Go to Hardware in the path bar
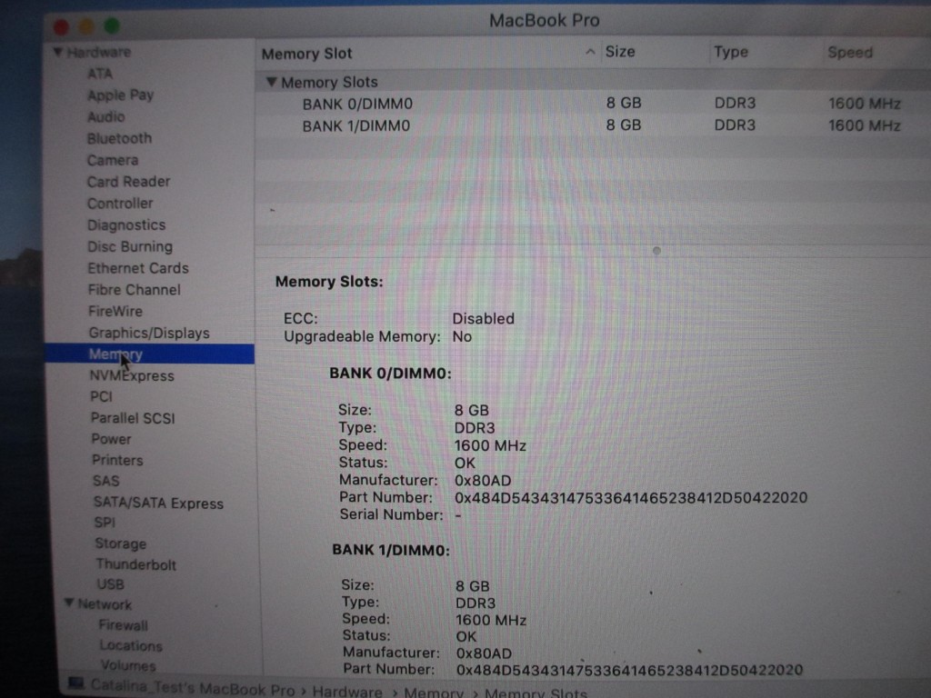 (x=347, y=692)
